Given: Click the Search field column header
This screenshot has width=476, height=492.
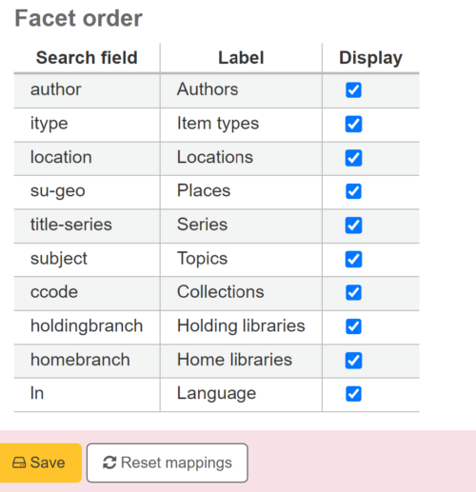Looking at the screenshot, I should [x=87, y=58].
